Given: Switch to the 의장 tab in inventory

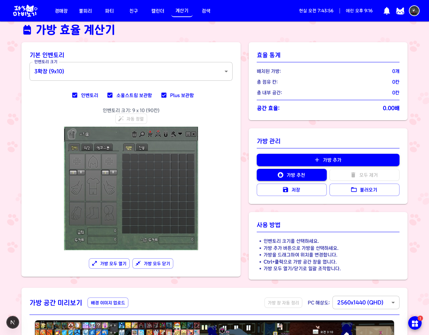Looking at the screenshot, I should pos(87,148).
